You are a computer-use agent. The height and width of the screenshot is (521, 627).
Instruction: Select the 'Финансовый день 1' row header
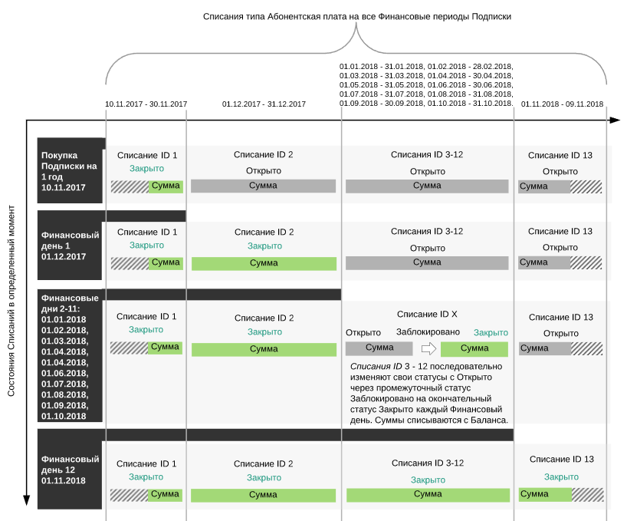71,246
